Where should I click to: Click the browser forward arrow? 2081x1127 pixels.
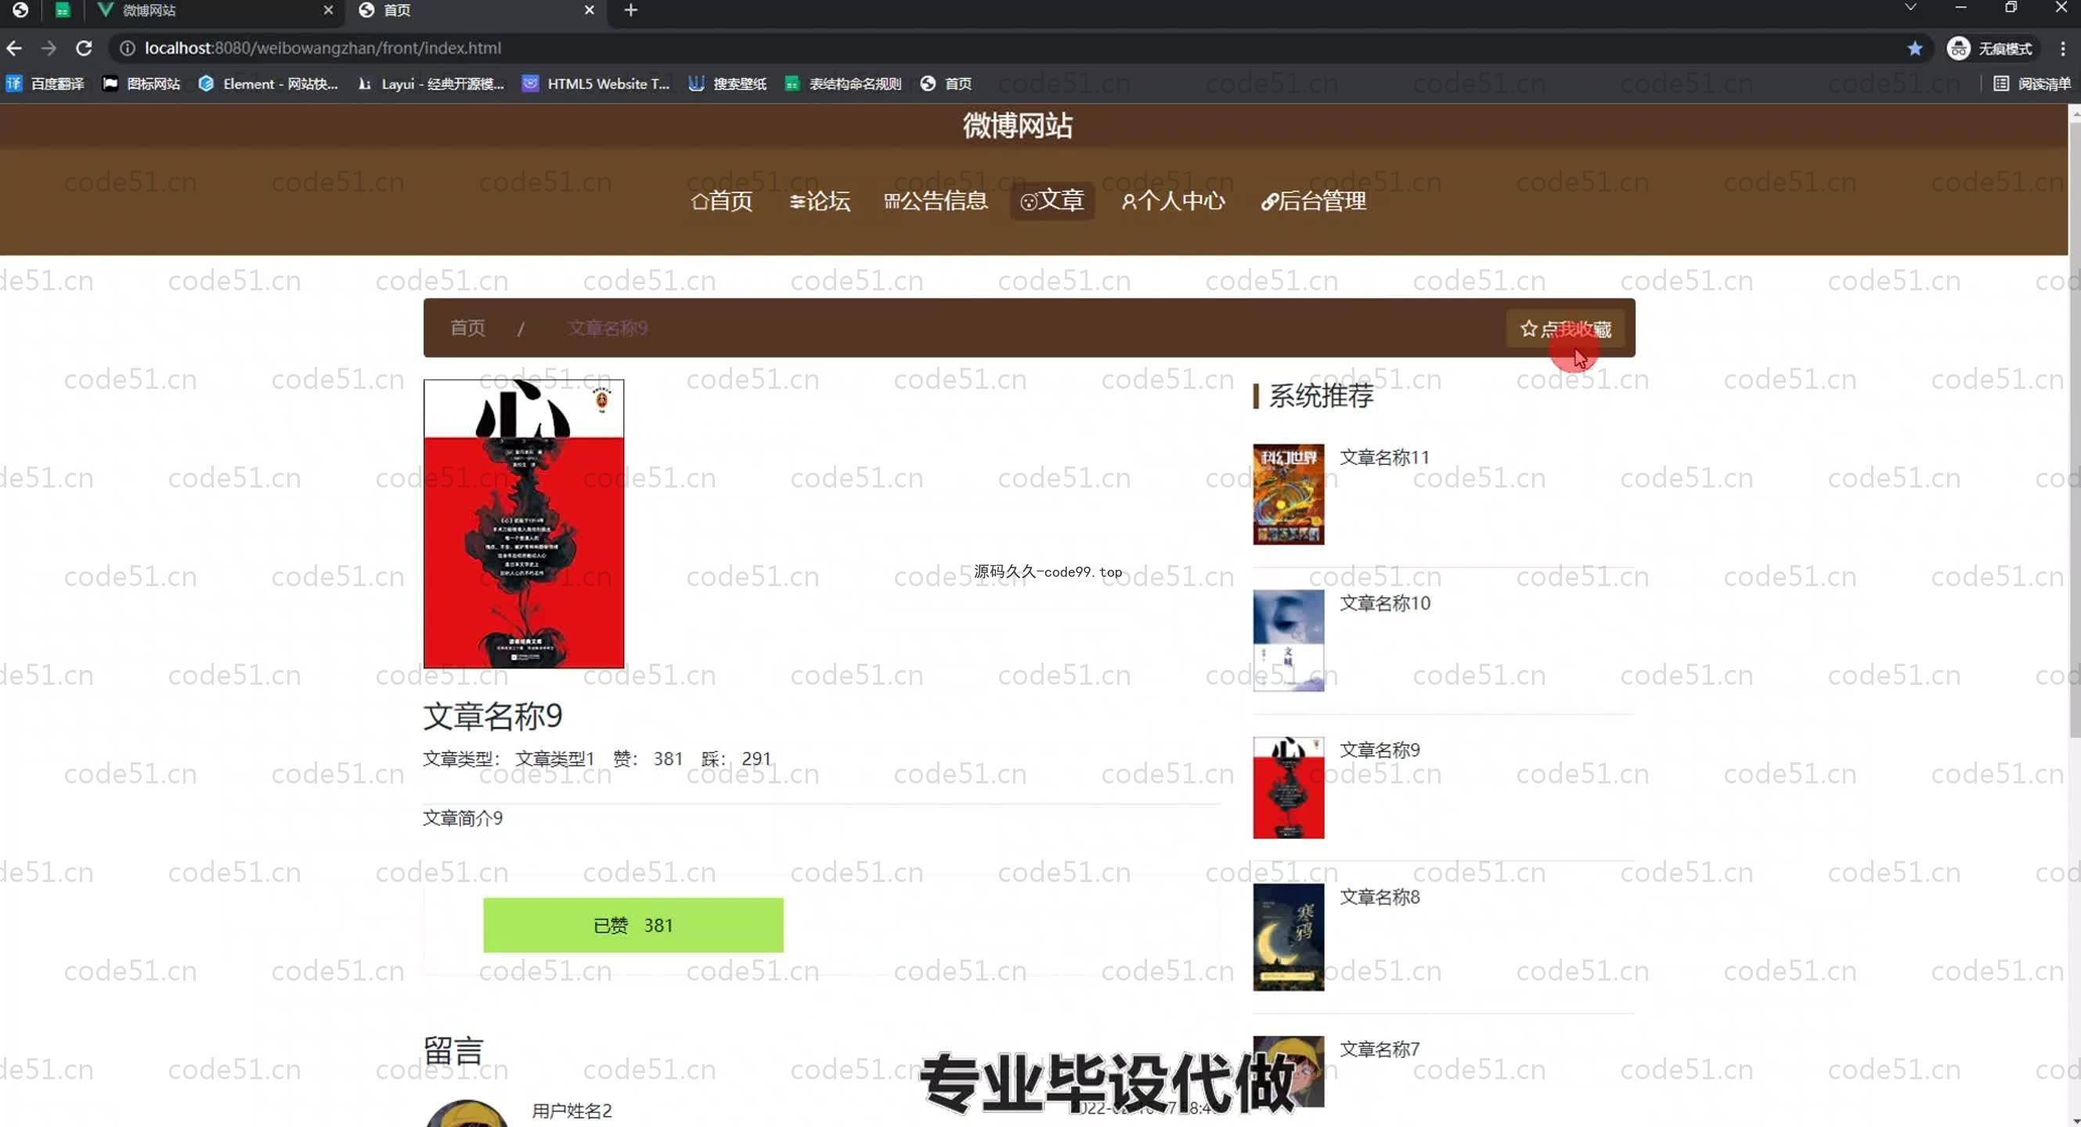tap(49, 49)
